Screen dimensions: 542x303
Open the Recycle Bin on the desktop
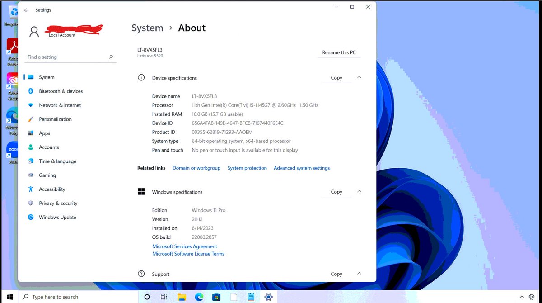pyautogui.click(x=11, y=15)
